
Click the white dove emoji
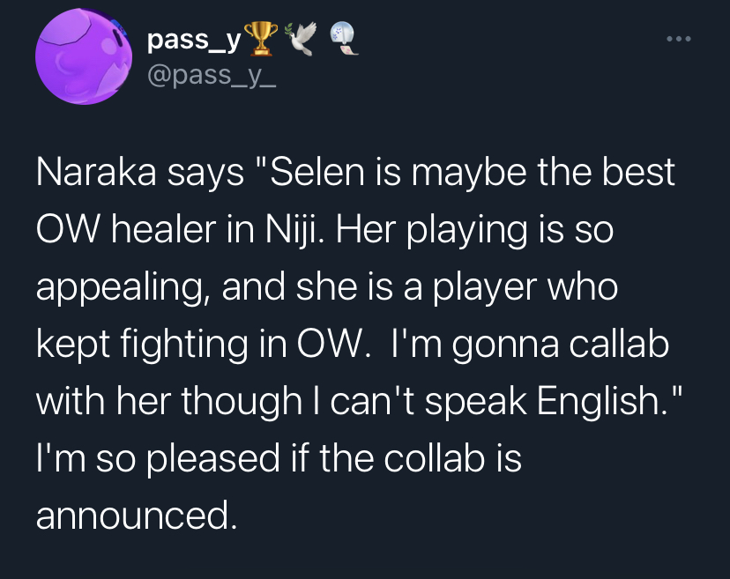click(x=301, y=39)
